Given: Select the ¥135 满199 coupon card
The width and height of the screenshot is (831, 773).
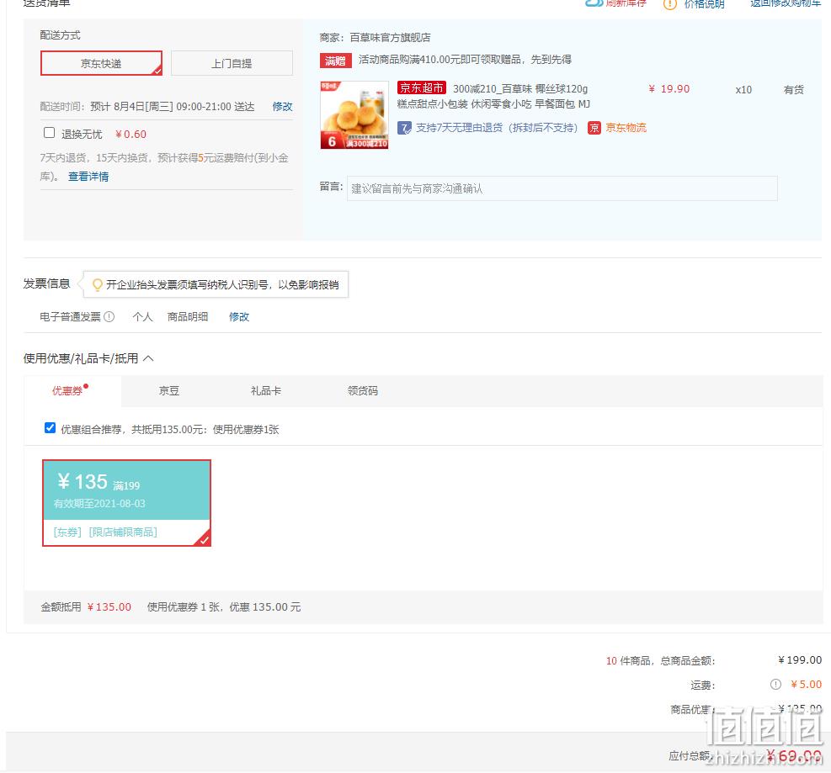Looking at the screenshot, I should tap(126, 503).
